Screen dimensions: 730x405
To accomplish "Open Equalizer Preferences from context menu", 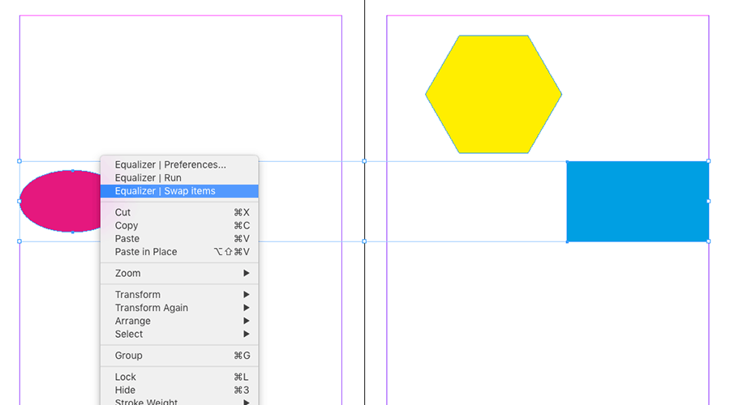I will 170,164.
